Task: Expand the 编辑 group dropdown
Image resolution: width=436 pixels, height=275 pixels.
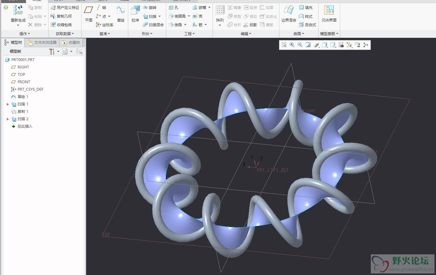Action: (246, 34)
